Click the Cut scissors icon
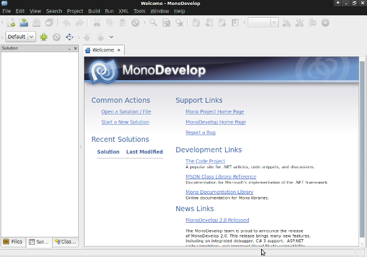Image resolution: width=367 pixels, height=257 pixels. [97, 23]
